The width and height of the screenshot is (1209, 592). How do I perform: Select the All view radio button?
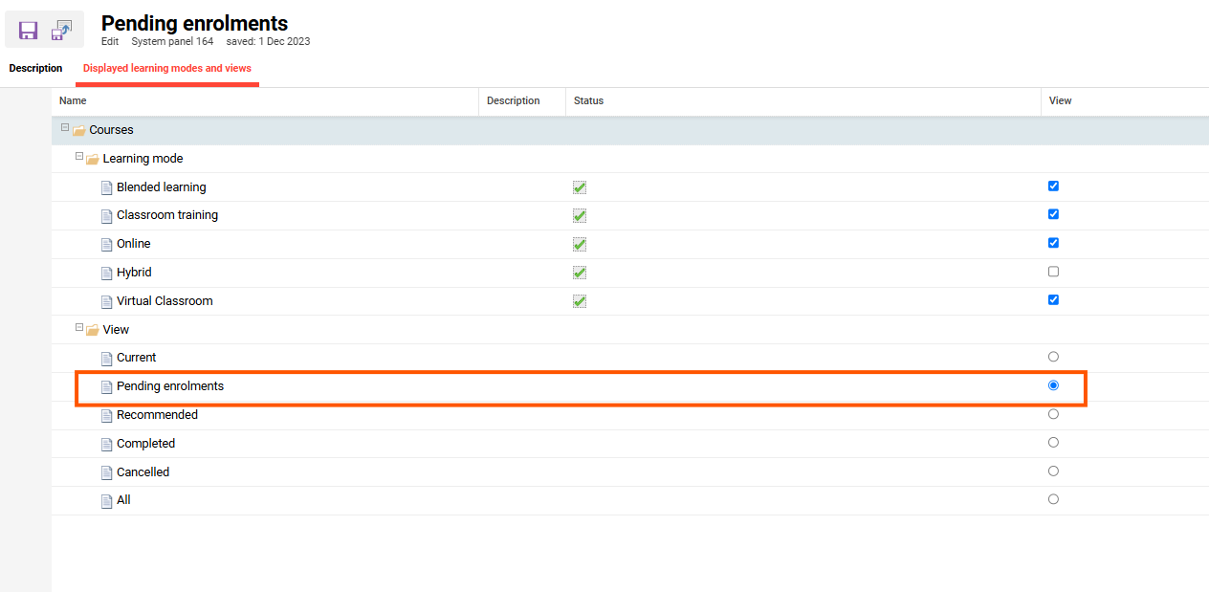tap(1053, 499)
